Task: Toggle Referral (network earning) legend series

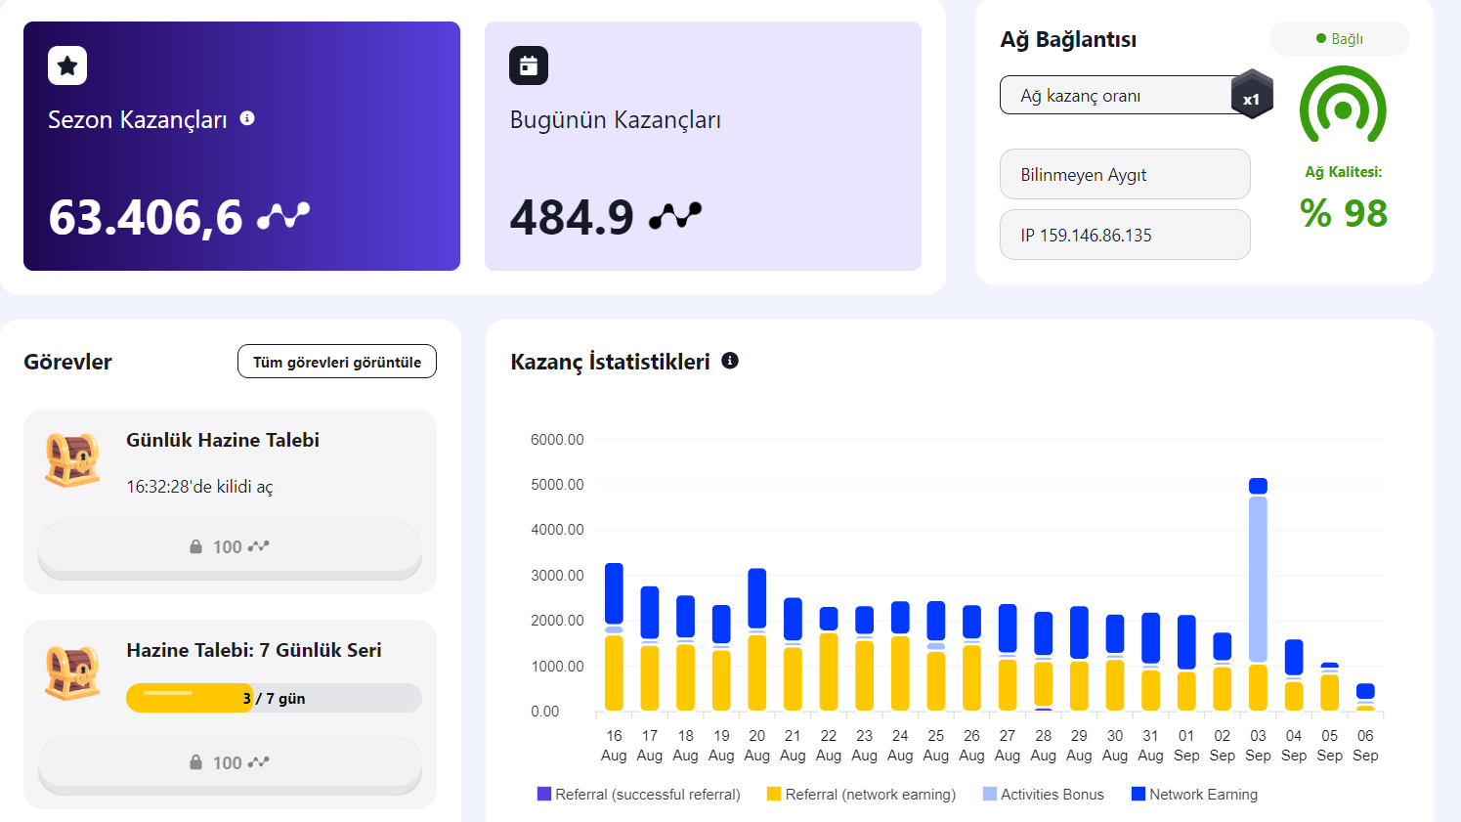Action: pos(861,795)
